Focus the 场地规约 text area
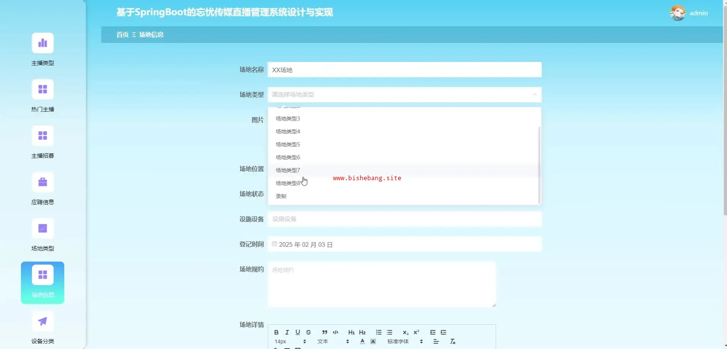The image size is (727, 349). [x=382, y=284]
